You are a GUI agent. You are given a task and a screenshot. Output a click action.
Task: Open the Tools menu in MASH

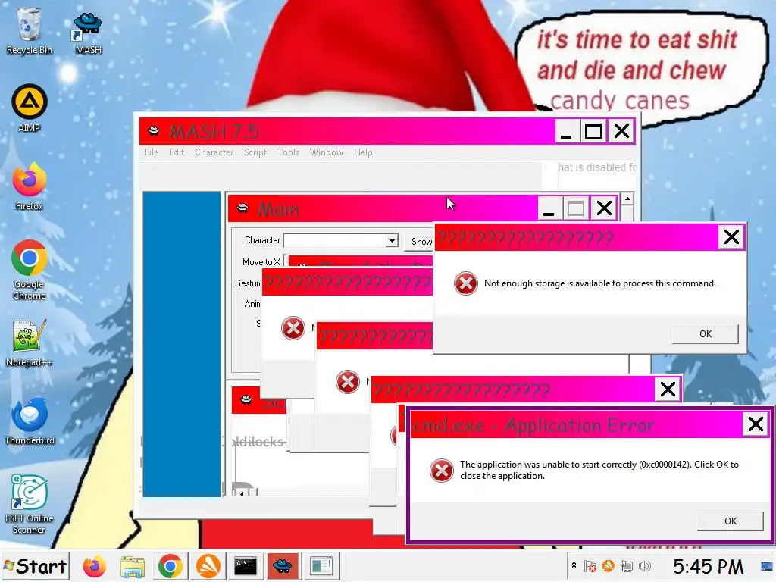click(x=289, y=152)
